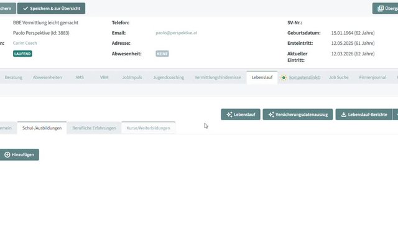Click the kompetenzlinkt icon

[284, 77]
